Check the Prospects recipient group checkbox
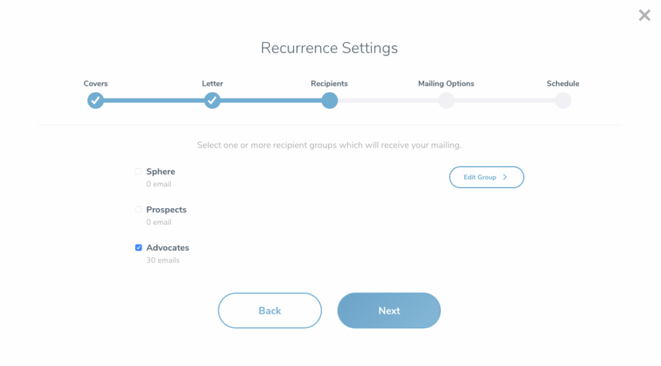The image size is (661, 366). (x=138, y=210)
